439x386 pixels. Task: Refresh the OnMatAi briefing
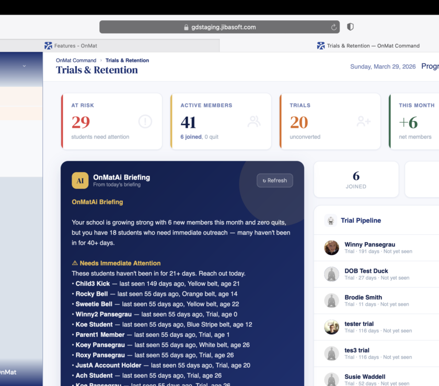point(275,180)
